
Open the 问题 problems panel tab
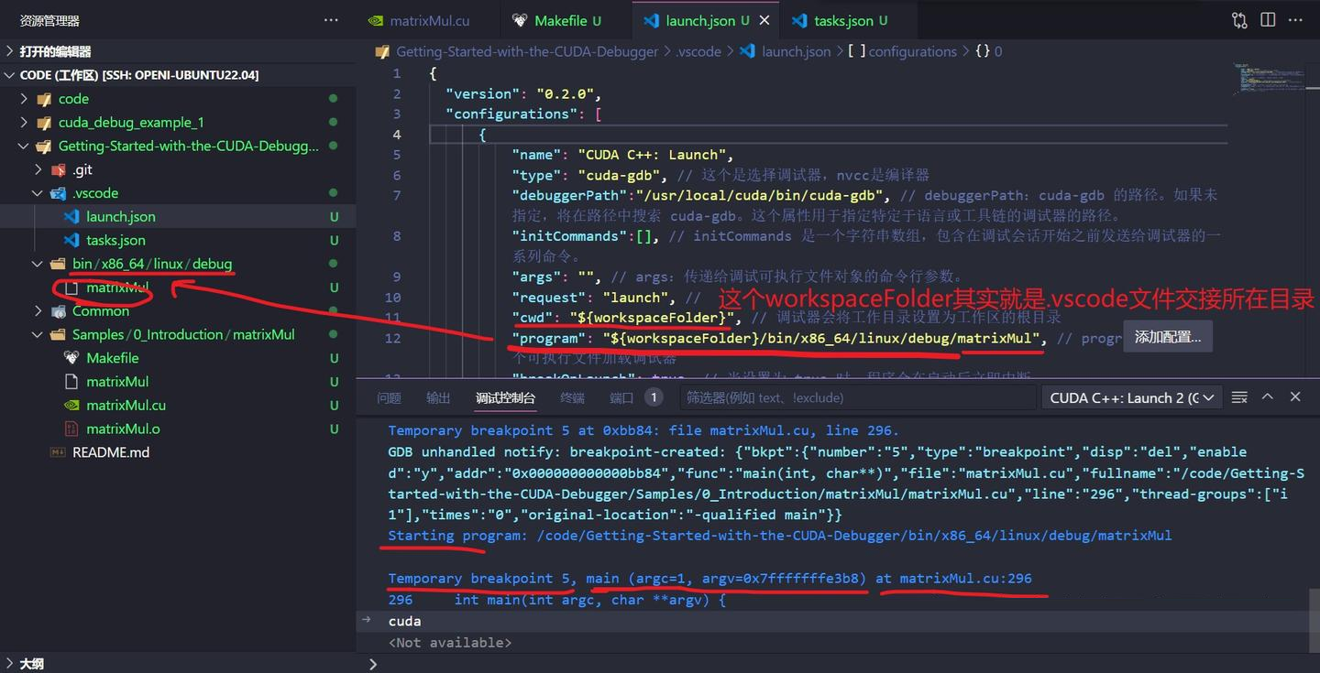389,397
